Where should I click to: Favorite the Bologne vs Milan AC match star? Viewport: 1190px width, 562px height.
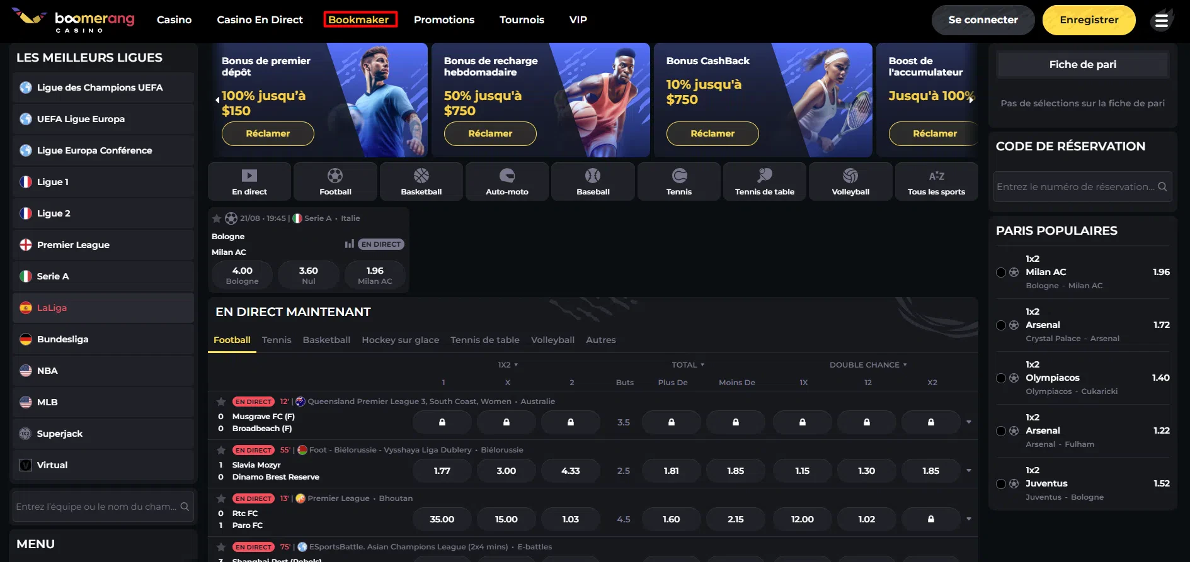(x=217, y=218)
